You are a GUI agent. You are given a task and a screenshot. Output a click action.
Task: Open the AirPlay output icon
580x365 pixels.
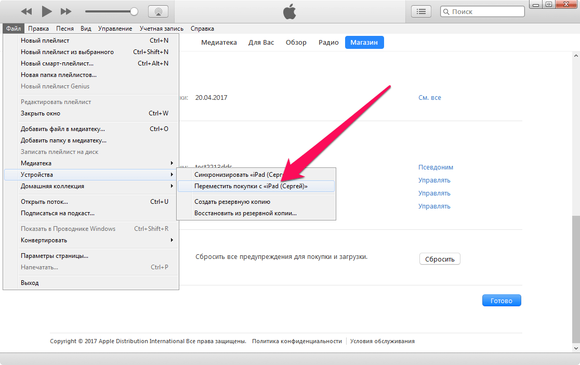pyautogui.click(x=159, y=11)
